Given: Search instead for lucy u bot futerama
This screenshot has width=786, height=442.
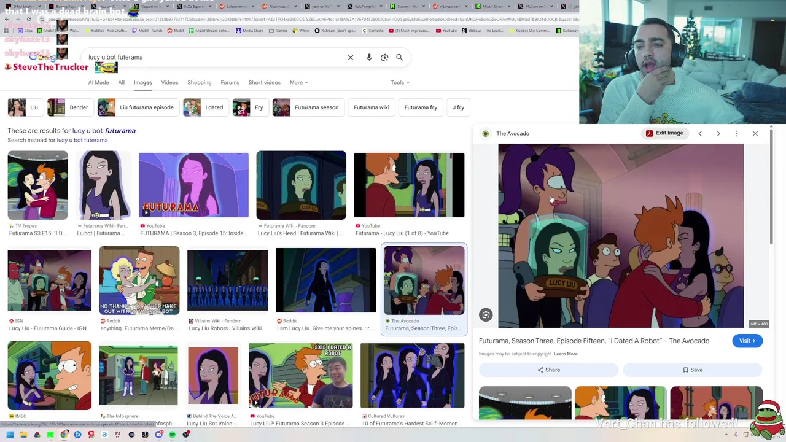Looking at the screenshot, I should (82, 140).
